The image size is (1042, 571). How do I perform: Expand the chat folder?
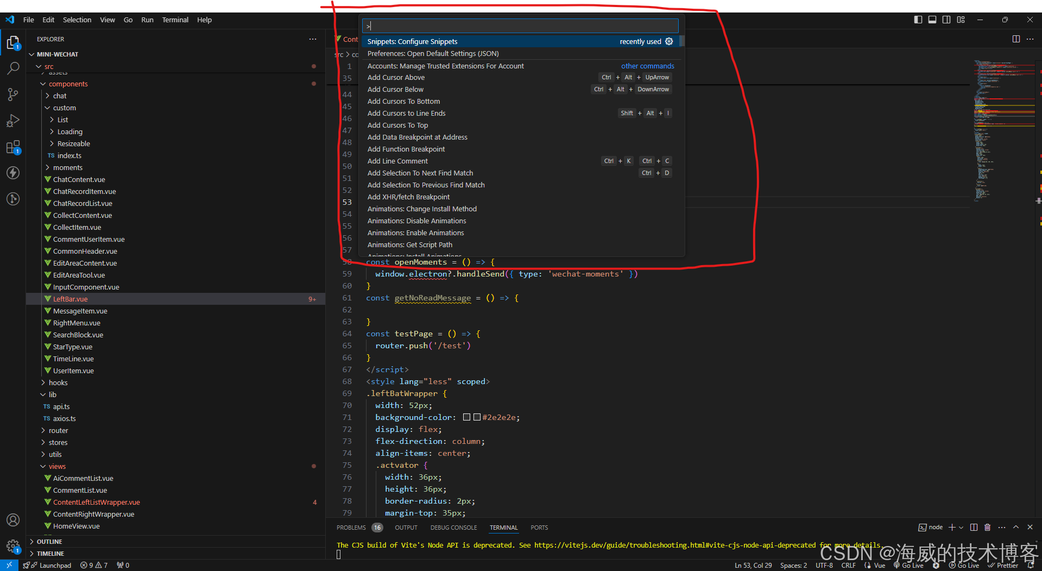tap(175, 96)
